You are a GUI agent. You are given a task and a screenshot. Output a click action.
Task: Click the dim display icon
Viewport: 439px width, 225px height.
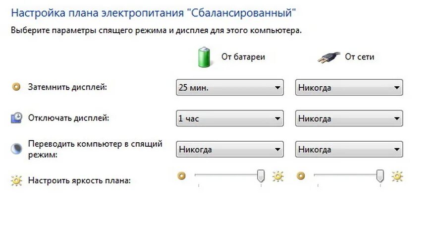pos(16,88)
